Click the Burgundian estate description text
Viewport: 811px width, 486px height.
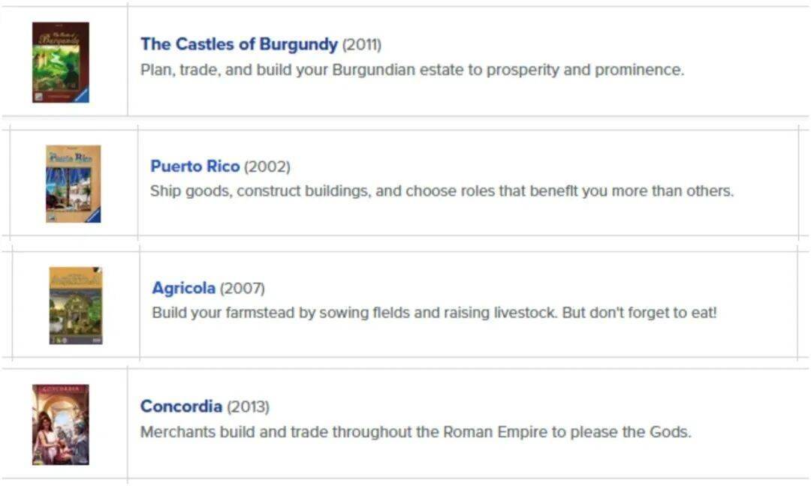[412, 70]
